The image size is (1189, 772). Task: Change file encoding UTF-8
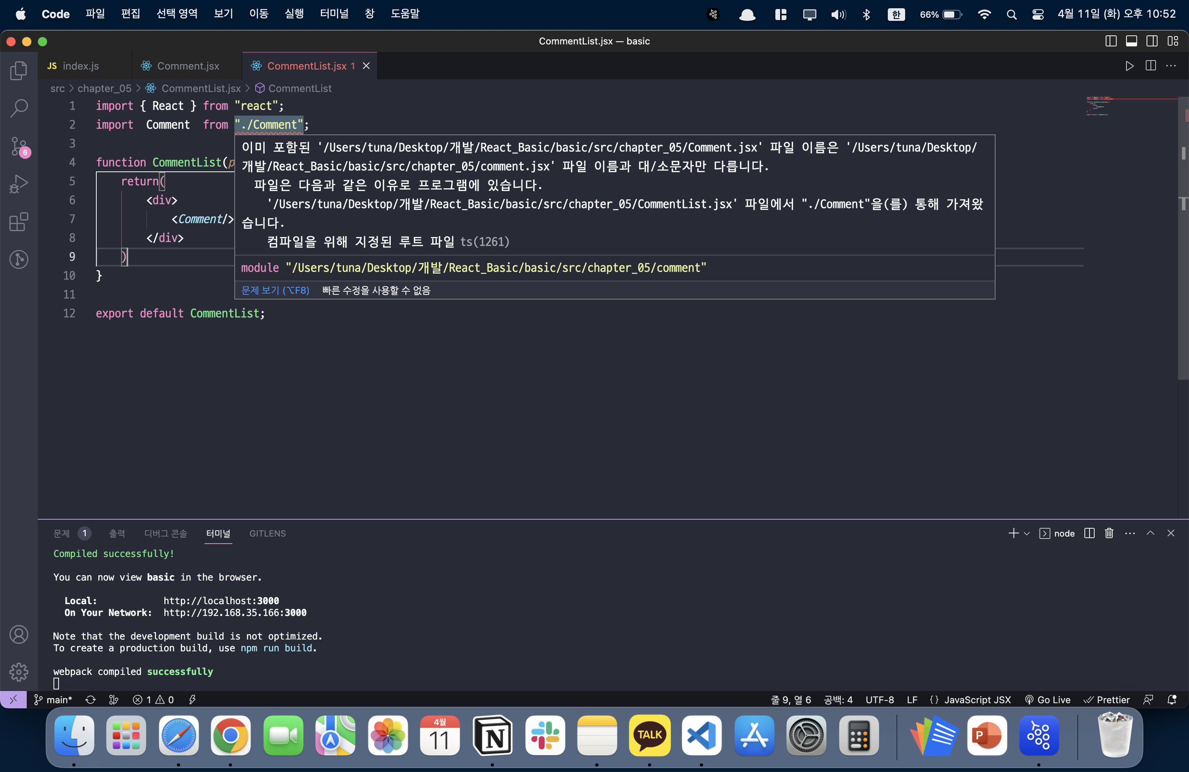point(880,700)
